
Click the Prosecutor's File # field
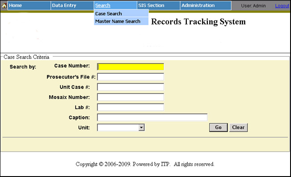[131, 77]
